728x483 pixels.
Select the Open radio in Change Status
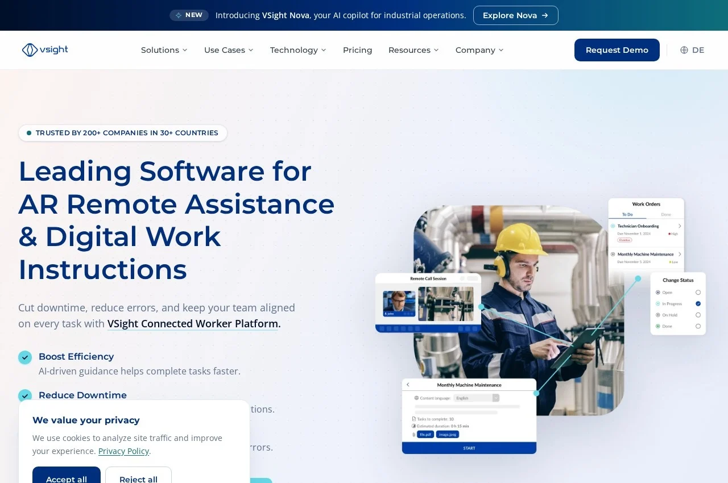pyautogui.click(x=698, y=292)
